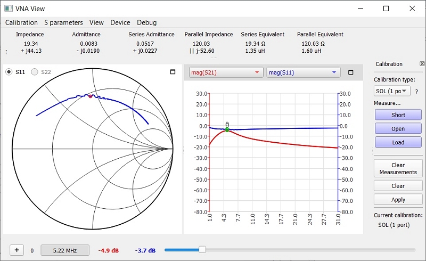Open the mag(S11) trace dropdown
The height and width of the screenshot is (261, 426).
click(302, 72)
